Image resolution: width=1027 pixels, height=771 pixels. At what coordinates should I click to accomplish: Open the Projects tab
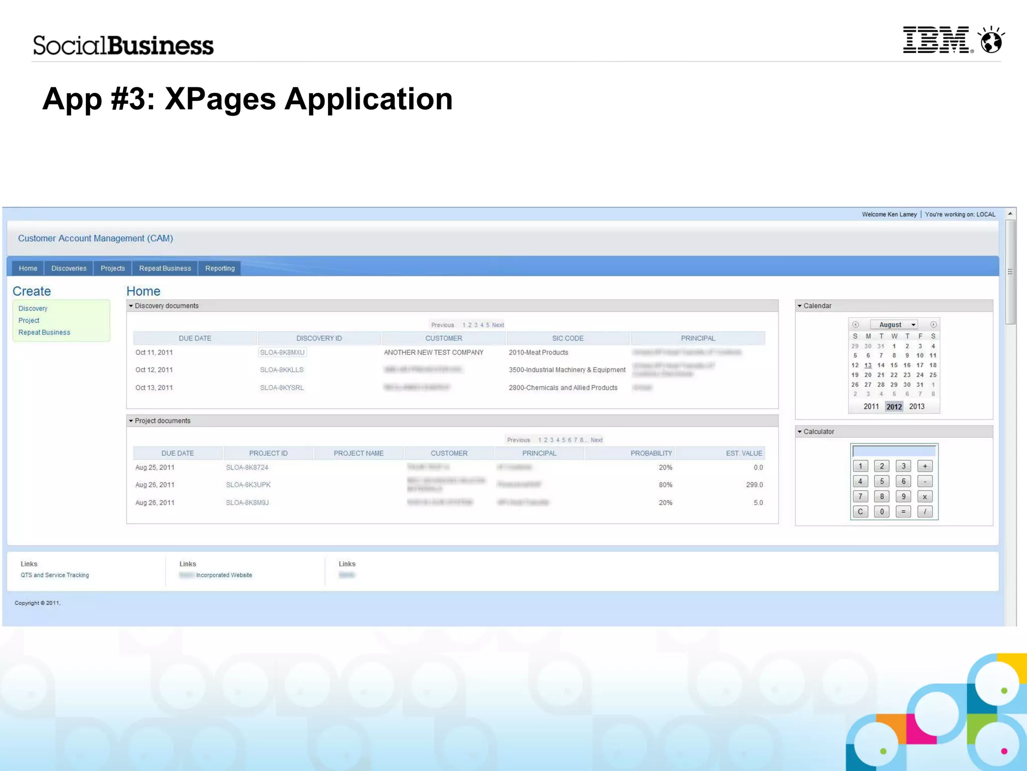coord(112,268)
